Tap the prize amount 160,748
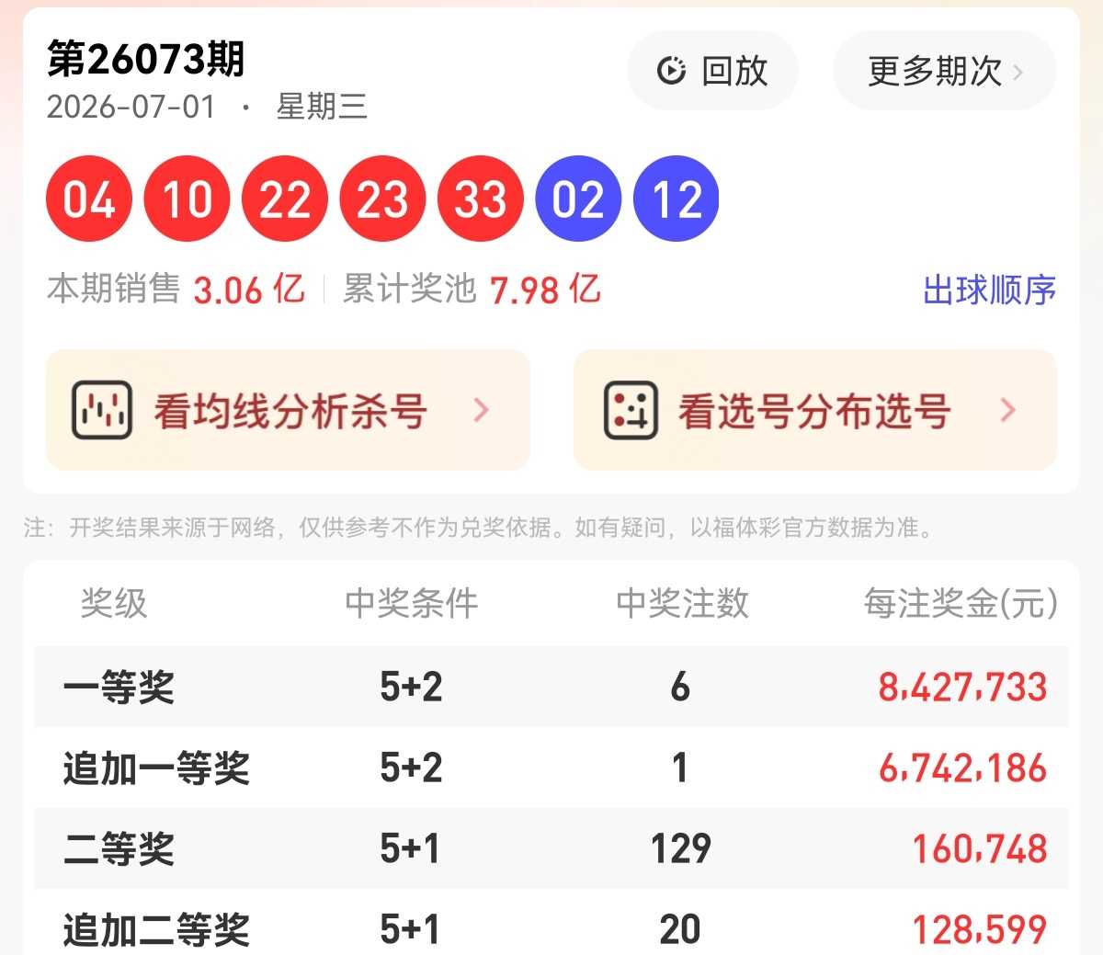1103x955 pixels. point(979,849)
